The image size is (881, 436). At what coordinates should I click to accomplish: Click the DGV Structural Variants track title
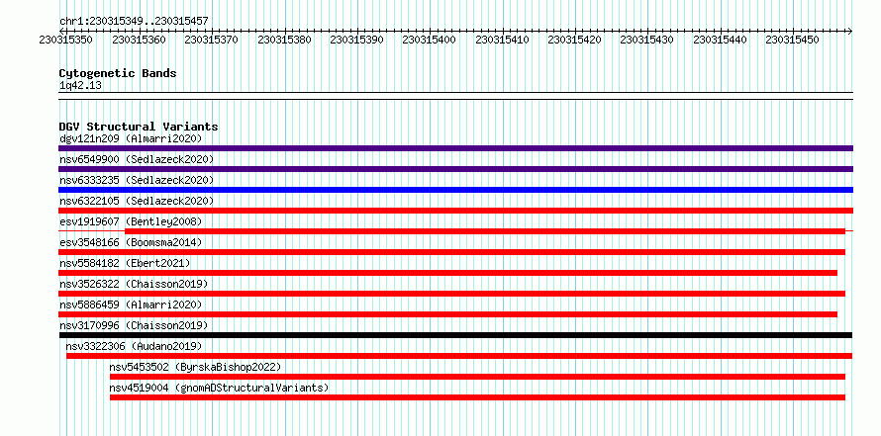(139, 127)
